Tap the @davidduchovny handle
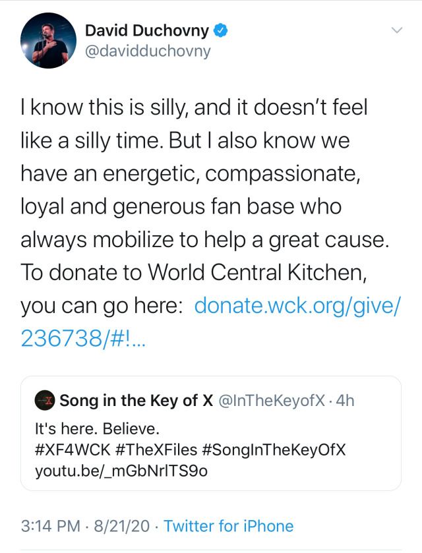This screenshot has height=553, width=422. point(148,51)
